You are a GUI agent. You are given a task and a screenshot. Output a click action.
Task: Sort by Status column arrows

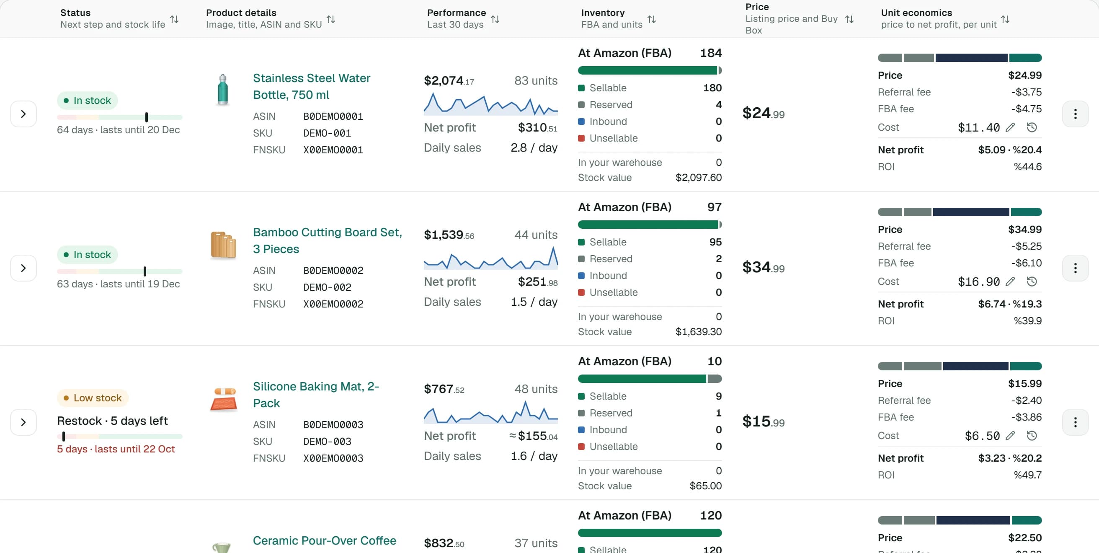174,19
